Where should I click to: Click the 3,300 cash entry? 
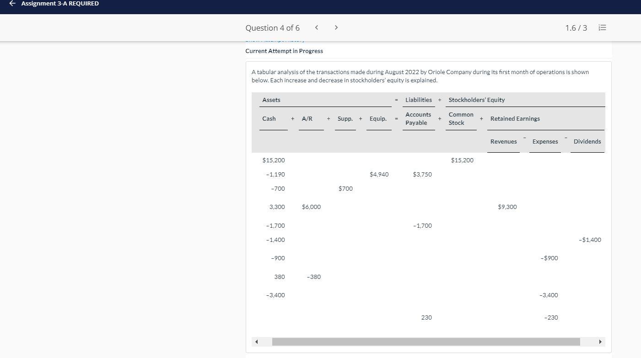click(277, 207)
